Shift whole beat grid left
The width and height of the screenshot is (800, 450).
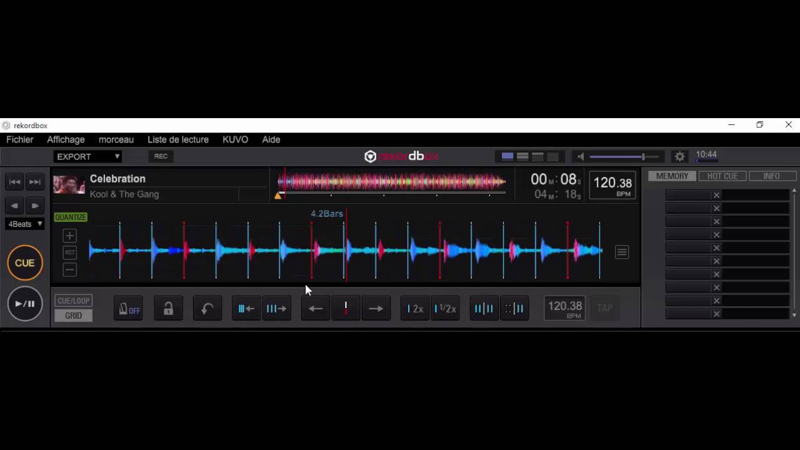(246, 309)
